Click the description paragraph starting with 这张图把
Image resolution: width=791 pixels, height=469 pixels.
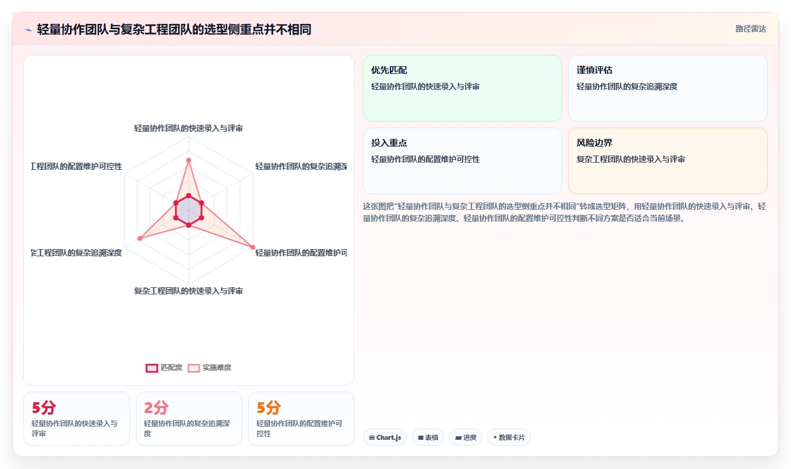pyautogui.click(x=564, y=212)
